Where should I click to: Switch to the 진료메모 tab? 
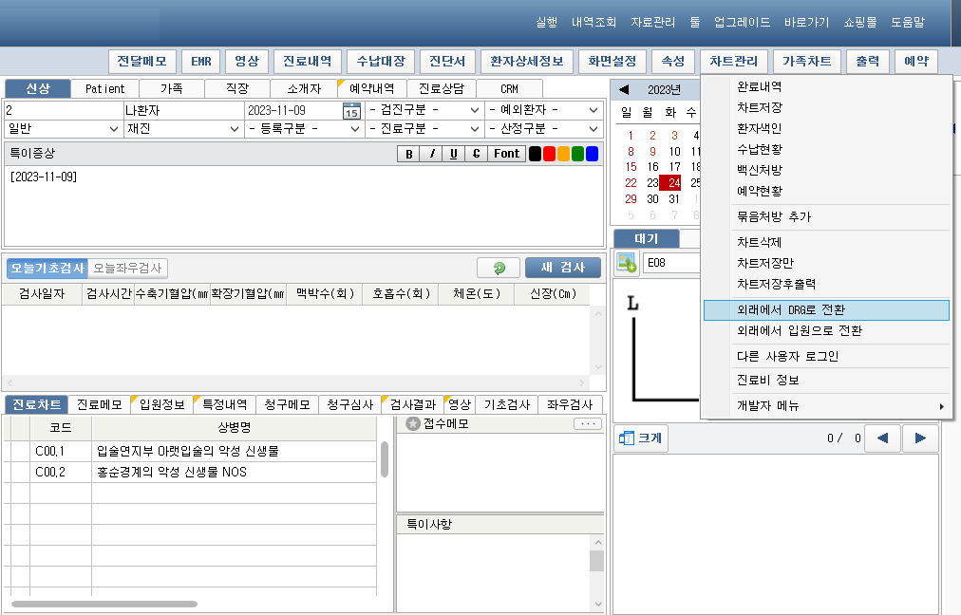[x=100, y=405]
